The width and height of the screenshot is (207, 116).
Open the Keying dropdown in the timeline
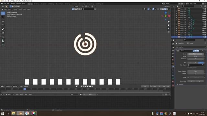[16, 86]
